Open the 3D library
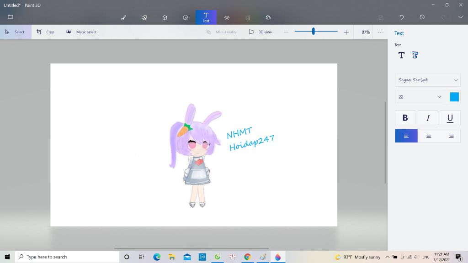The image size is (468, 263). tap(268, 18)
